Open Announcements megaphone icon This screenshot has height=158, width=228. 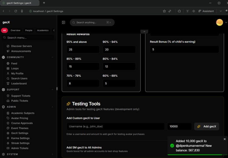click(8, 51)
